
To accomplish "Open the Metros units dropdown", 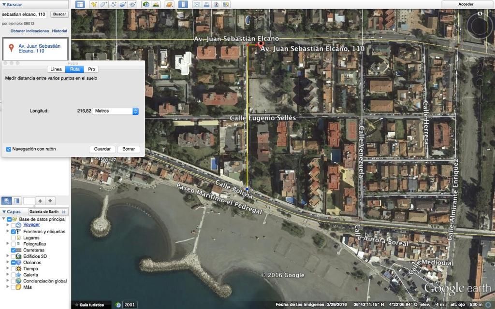I will coord(116,111).
